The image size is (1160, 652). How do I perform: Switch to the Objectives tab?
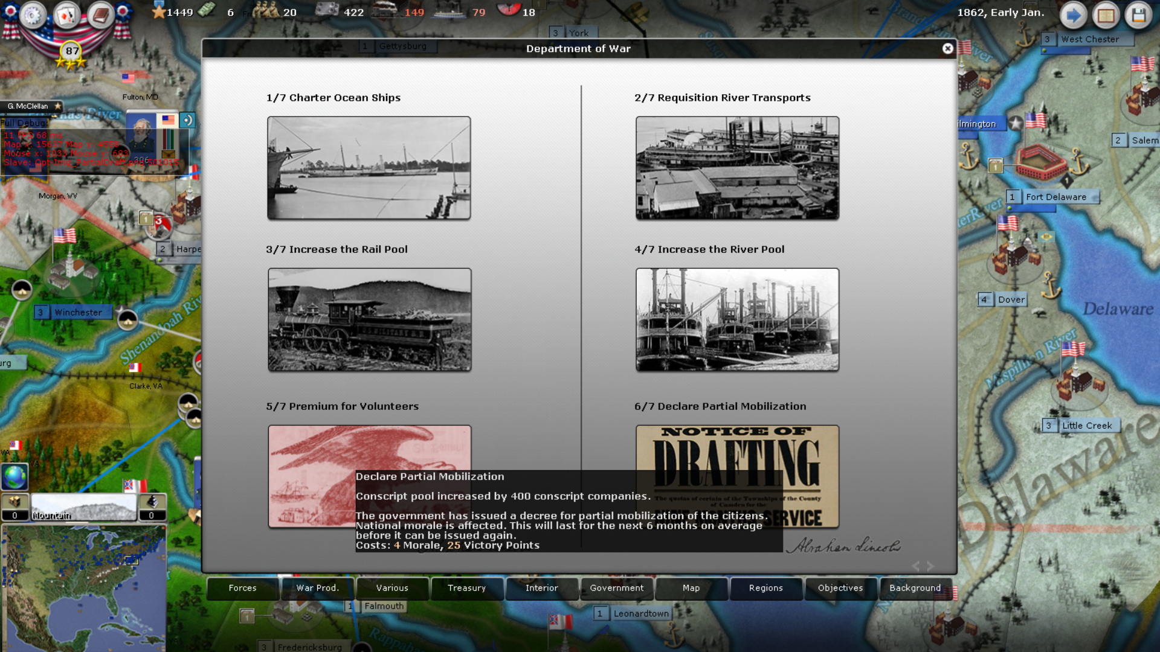tap(840, 588)
